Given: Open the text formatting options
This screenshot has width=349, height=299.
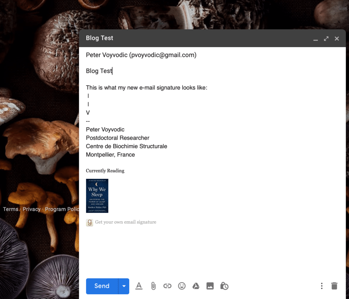Looking at the screenshot, I should click(139, 286).
